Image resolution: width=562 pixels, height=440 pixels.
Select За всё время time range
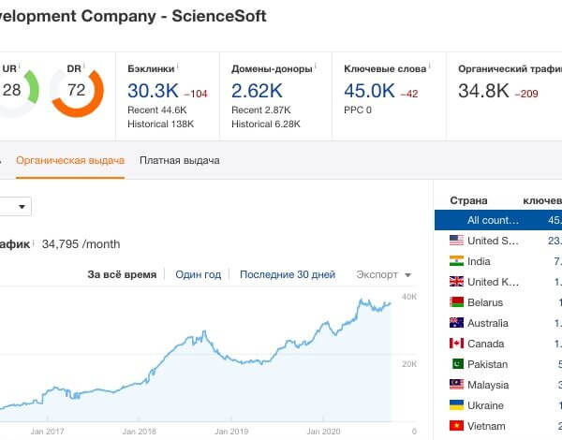[x=122, y=274]
